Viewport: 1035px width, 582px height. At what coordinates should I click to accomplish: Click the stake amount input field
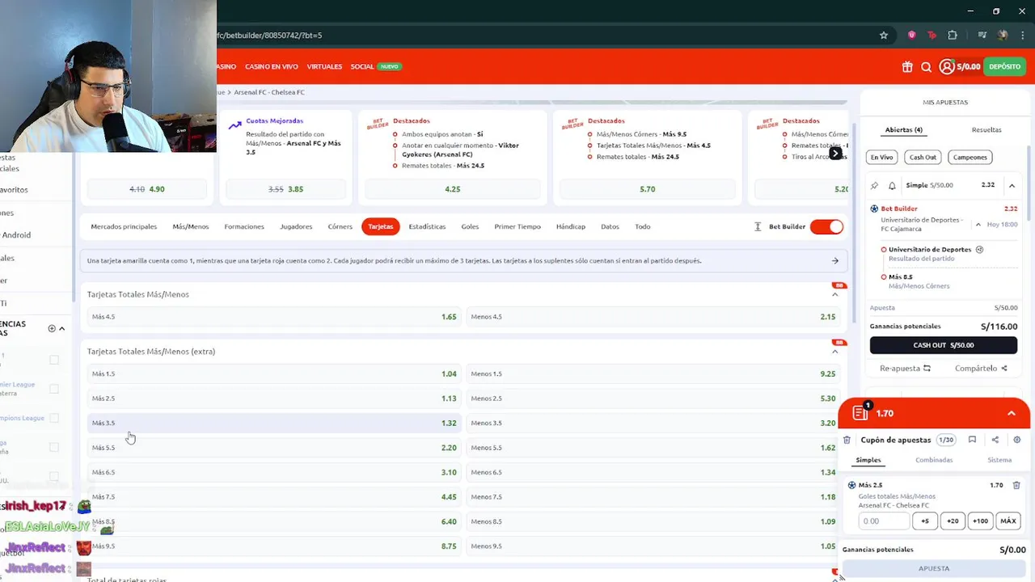pos(884,521)
